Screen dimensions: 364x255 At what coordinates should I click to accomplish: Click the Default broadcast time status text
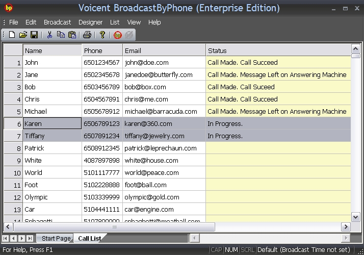(x=304, y=250)
